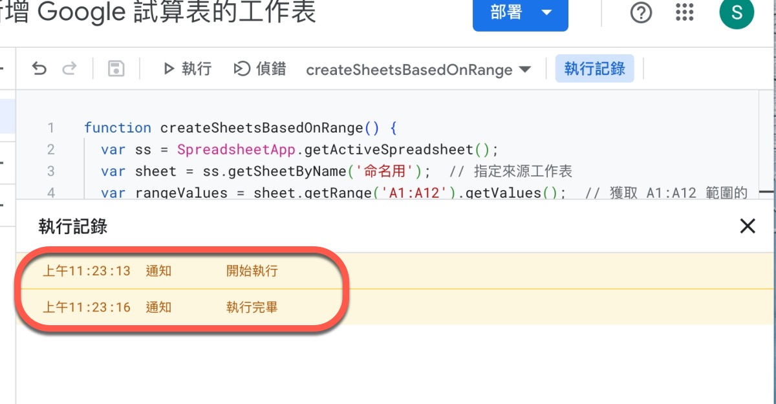The width and height of the screenshot is (776, 404).
Task: Run the script with the 執行 button
Action: 187,69
